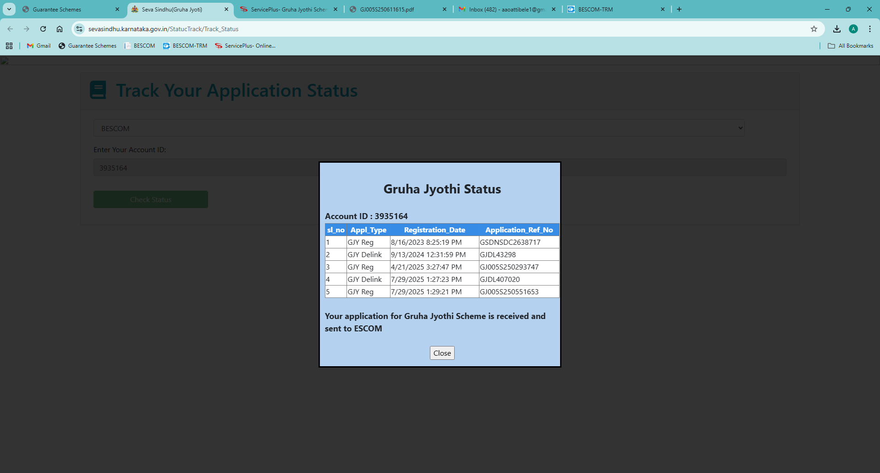
Task: Open a new browser tab
Action: pos(679,9)
